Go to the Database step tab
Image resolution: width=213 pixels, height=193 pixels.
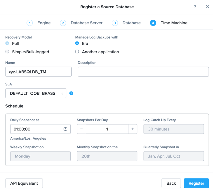pyautogui.click(x=132, y=23)
